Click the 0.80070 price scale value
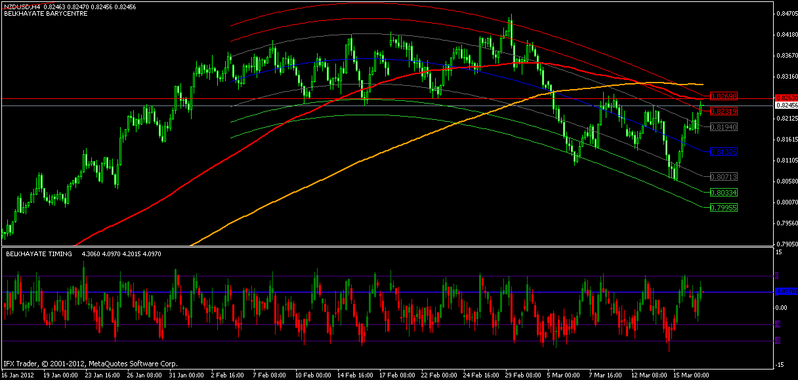 click(787, 202)
